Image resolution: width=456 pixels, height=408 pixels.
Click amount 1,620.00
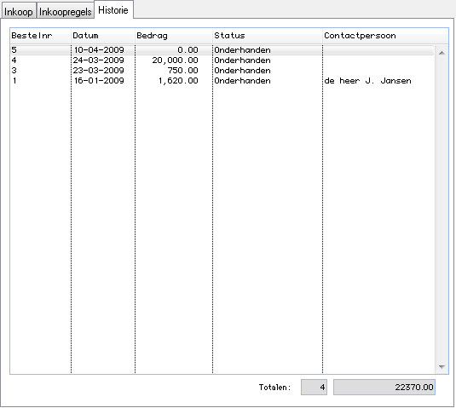coord(178,81)
